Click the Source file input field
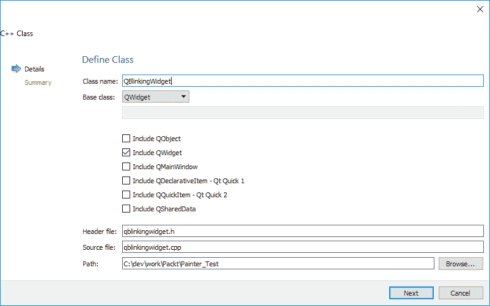 [x=302, y=247]
